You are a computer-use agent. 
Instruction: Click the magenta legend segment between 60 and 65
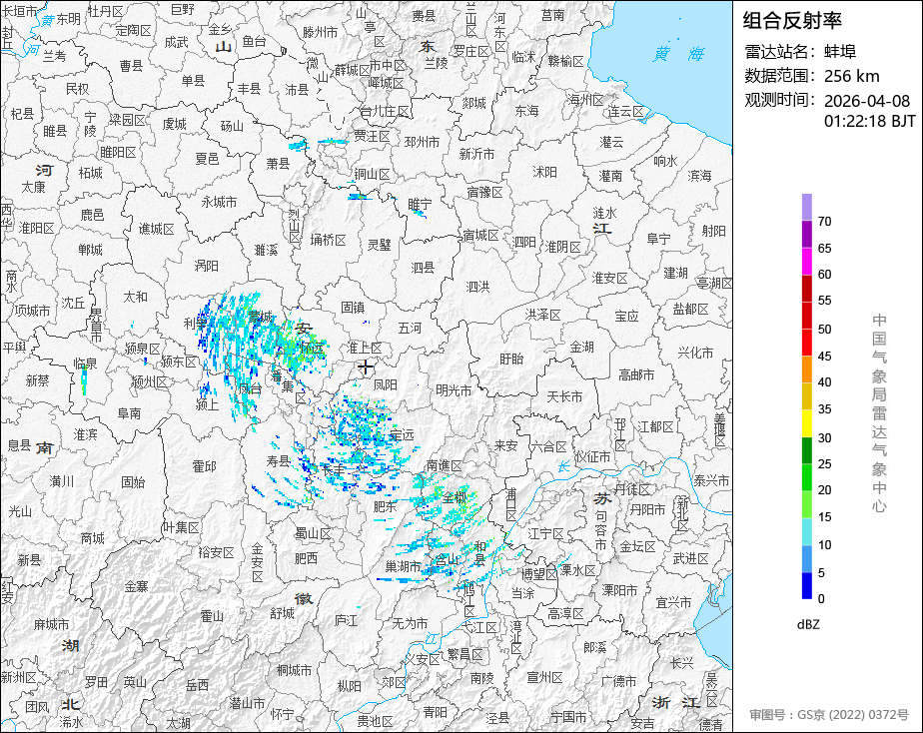point(807,262)
